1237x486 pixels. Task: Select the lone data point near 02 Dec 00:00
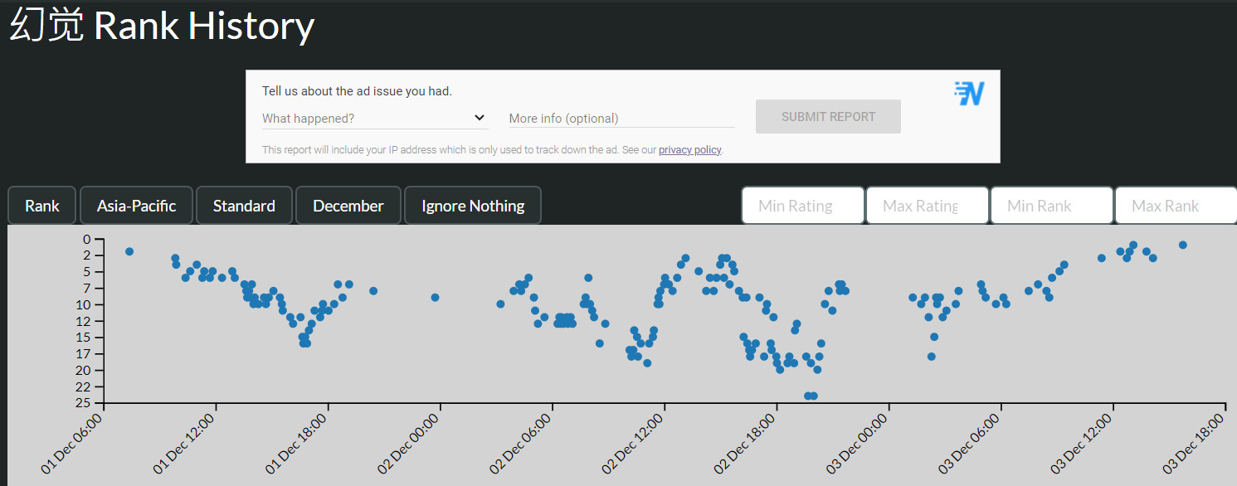pos(435,297)
